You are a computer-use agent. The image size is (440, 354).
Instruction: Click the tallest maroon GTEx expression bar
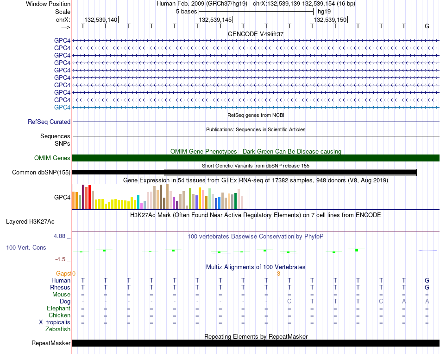click(x=83, y=197)
